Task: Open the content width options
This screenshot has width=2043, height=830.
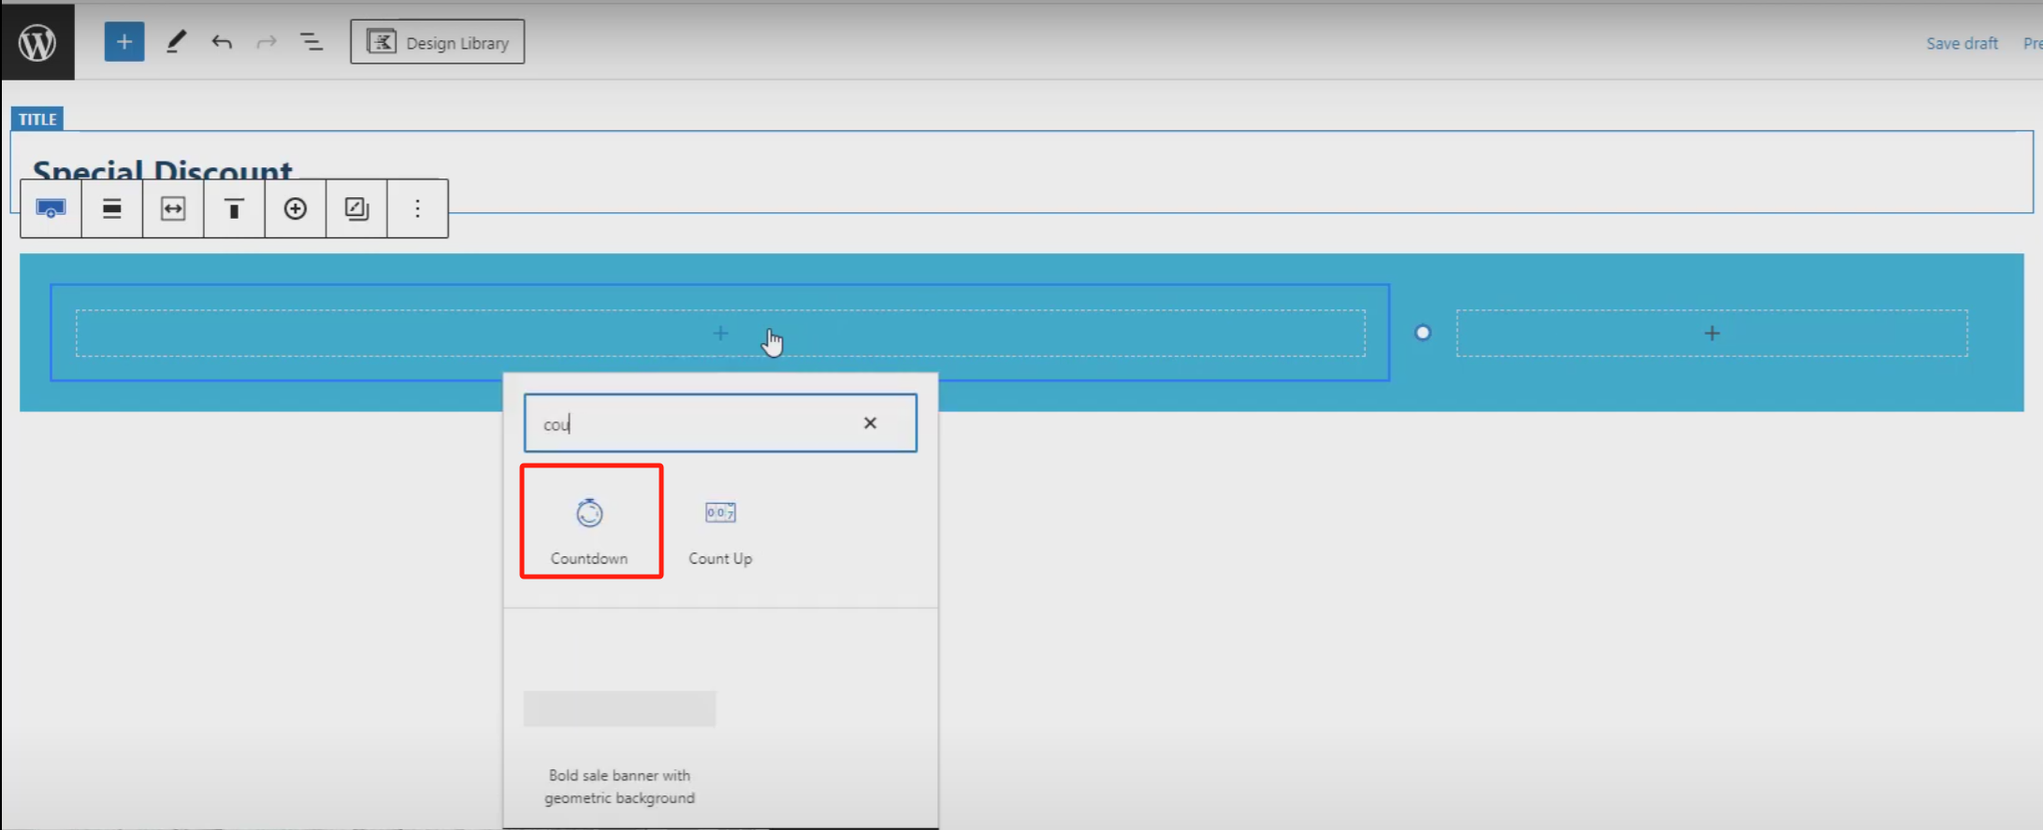Action: click(173, 208)
